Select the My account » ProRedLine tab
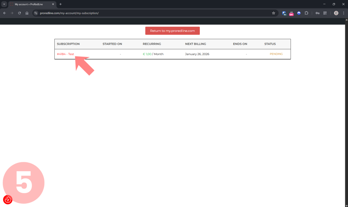348x207 pixels. (x=31, y=4)
